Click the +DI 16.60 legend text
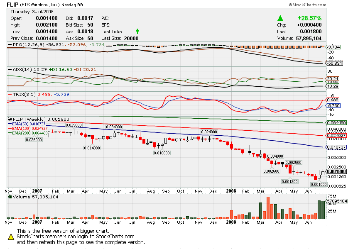Viewport: 353px width, 249px height. [x=60, y=69]
